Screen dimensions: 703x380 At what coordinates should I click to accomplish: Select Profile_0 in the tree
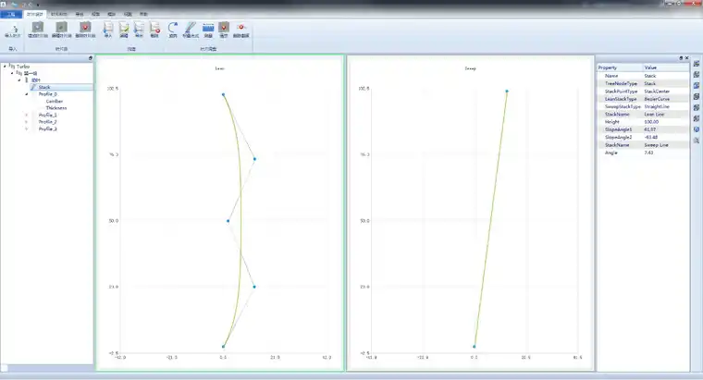pyautogui.click(x=47, y=94)
